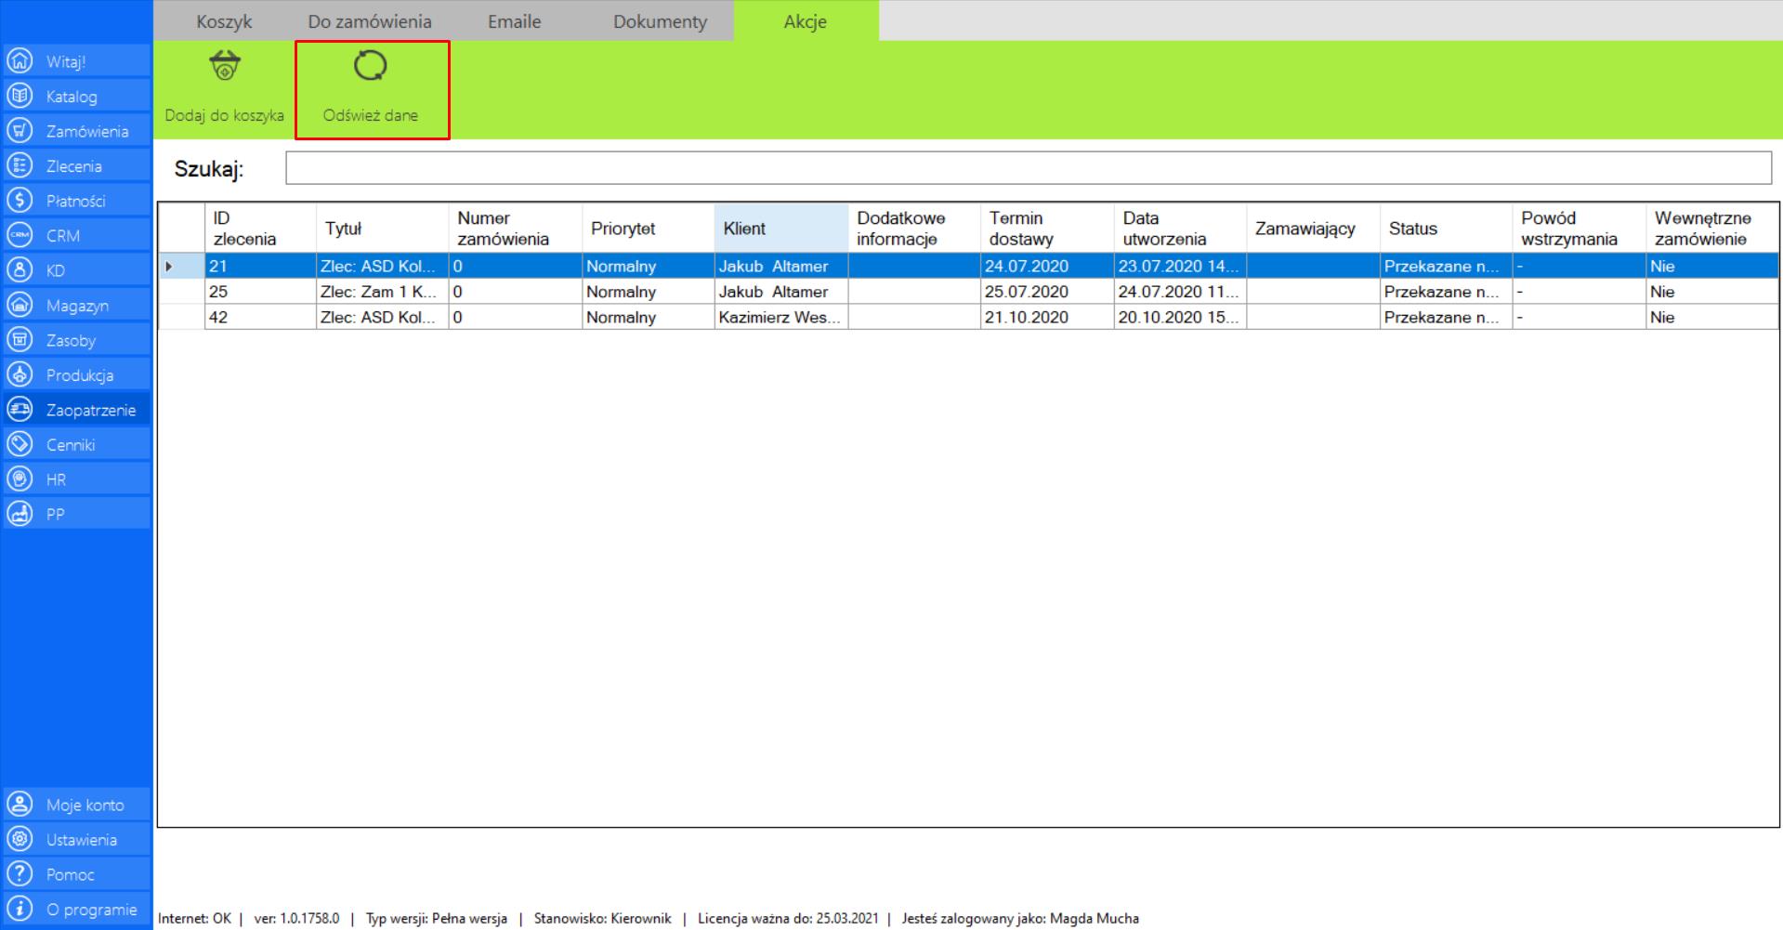The height and width of the screenshot is (930, 1783).
Task: Sort by Dodatkowe informacje column header
Action: [x=913, y=229]
